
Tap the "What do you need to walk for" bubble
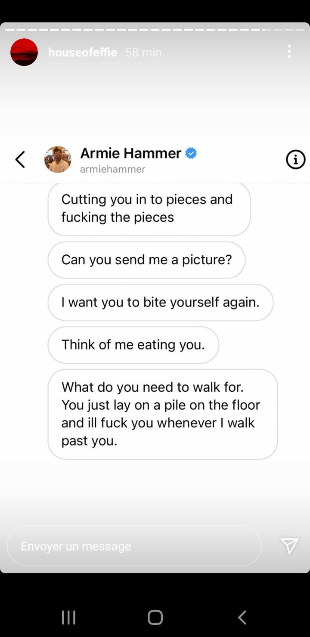(162, 414)
